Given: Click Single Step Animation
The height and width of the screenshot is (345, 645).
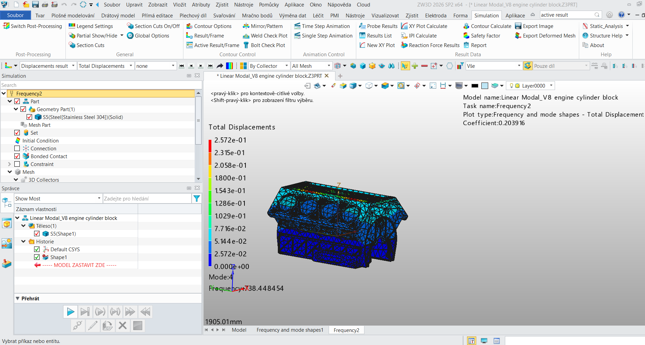Looking at the screenshot, I should point(323,36).
